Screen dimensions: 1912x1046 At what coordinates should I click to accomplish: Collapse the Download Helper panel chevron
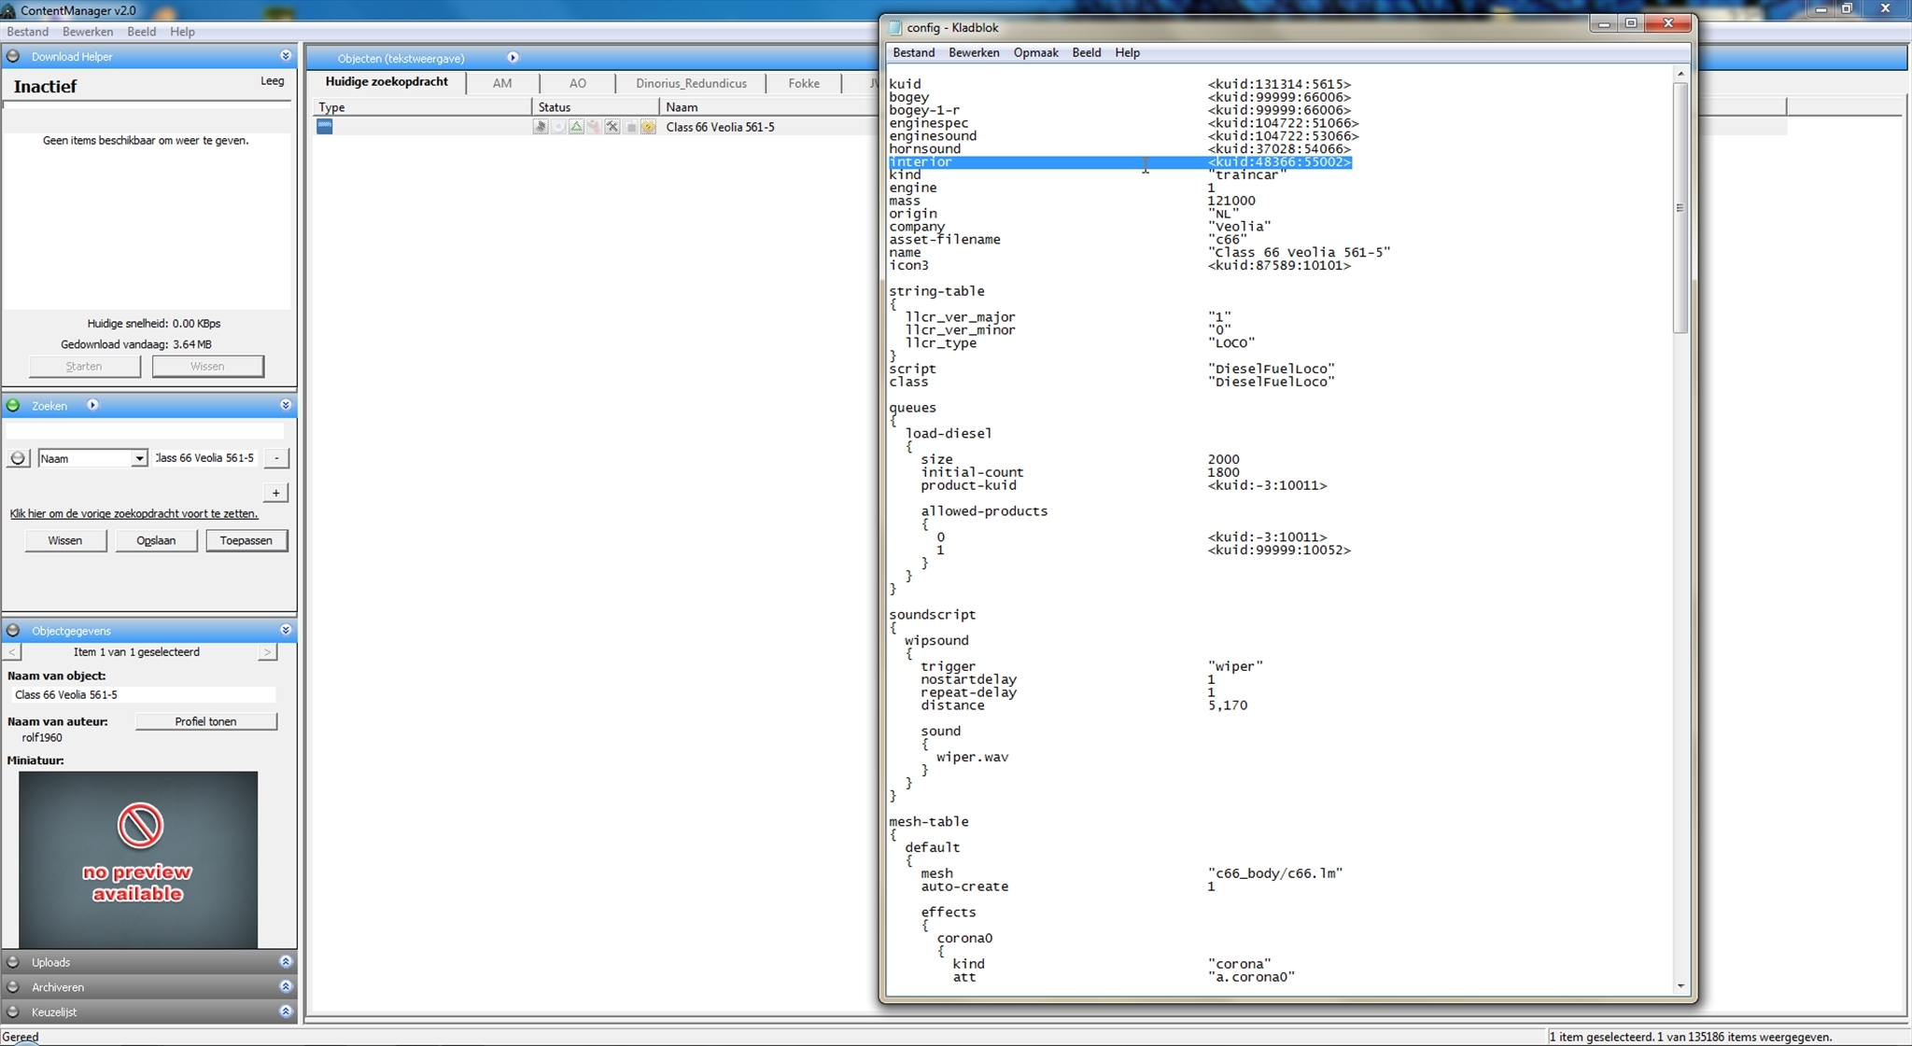tap(286, 57)
